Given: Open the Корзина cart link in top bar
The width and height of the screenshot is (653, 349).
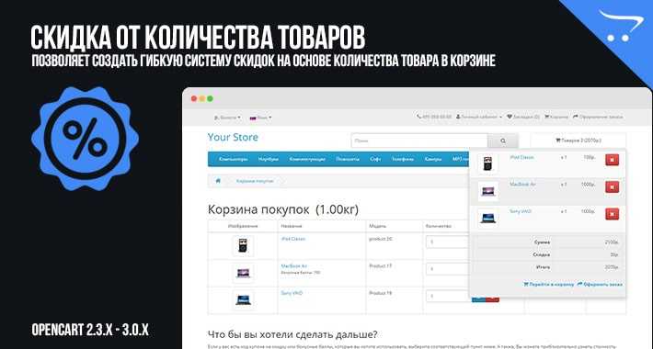Looking at the screenshot, I should click(x=556, y=117).
